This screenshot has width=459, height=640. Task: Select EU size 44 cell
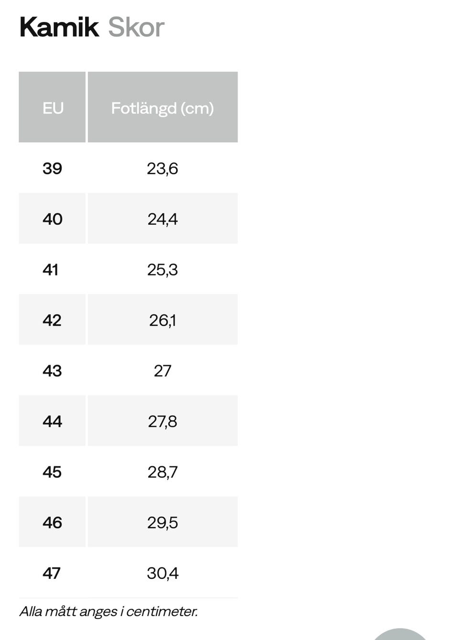(52, 421)
